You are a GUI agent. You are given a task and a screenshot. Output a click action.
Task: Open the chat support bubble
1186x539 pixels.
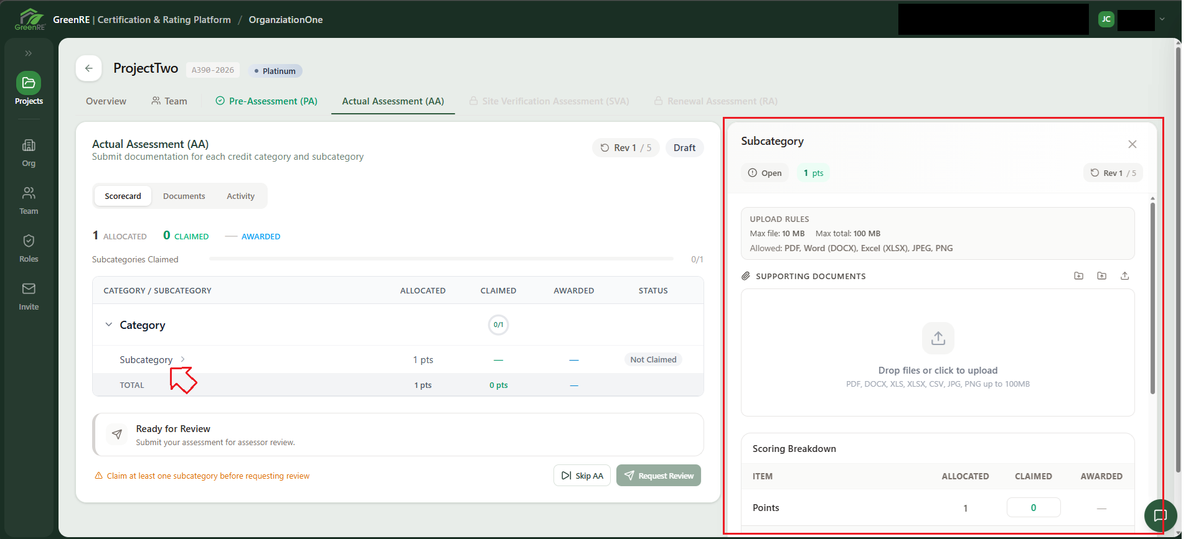[x=1160, y=515]
